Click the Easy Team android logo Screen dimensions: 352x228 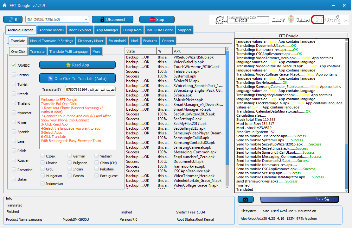click(291, 19)
